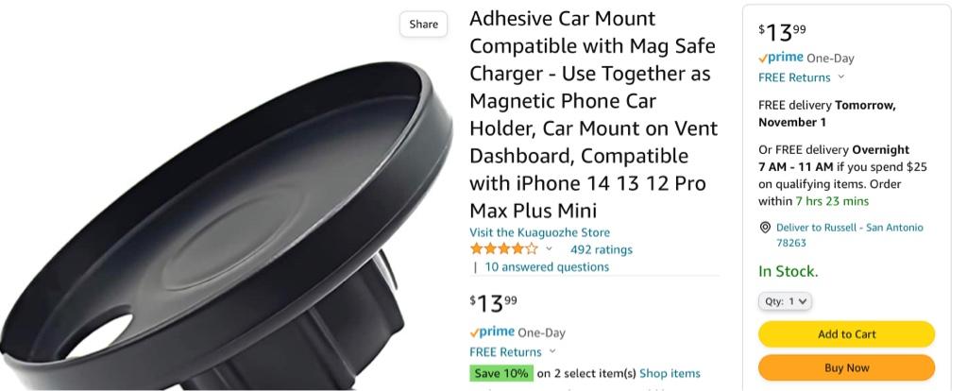Expand FREE Returns in buy box
This screenshot has width=967, height=391.
pos(802,77)
